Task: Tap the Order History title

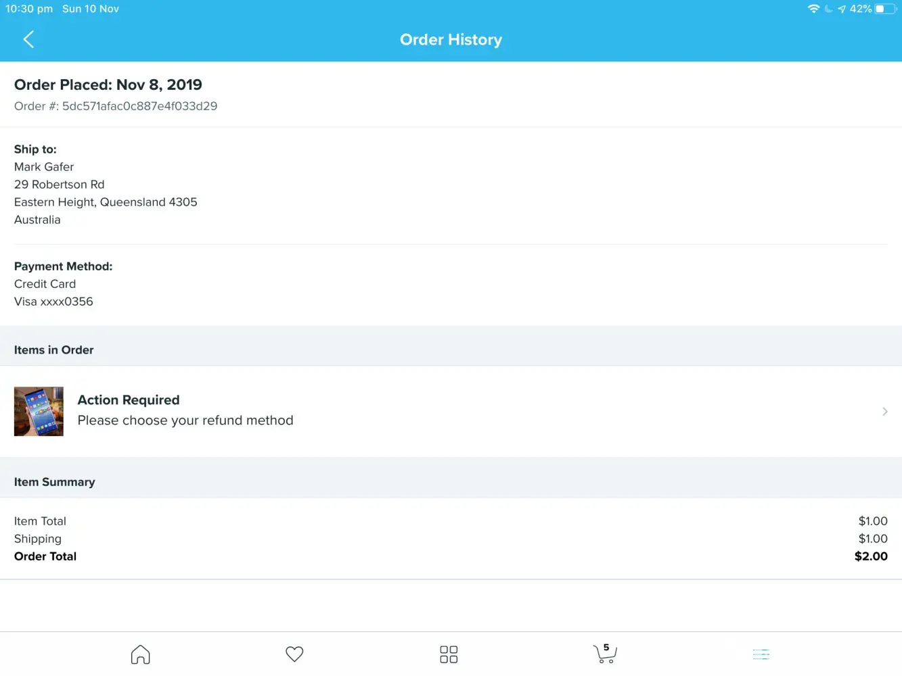Action: [451, 40]
